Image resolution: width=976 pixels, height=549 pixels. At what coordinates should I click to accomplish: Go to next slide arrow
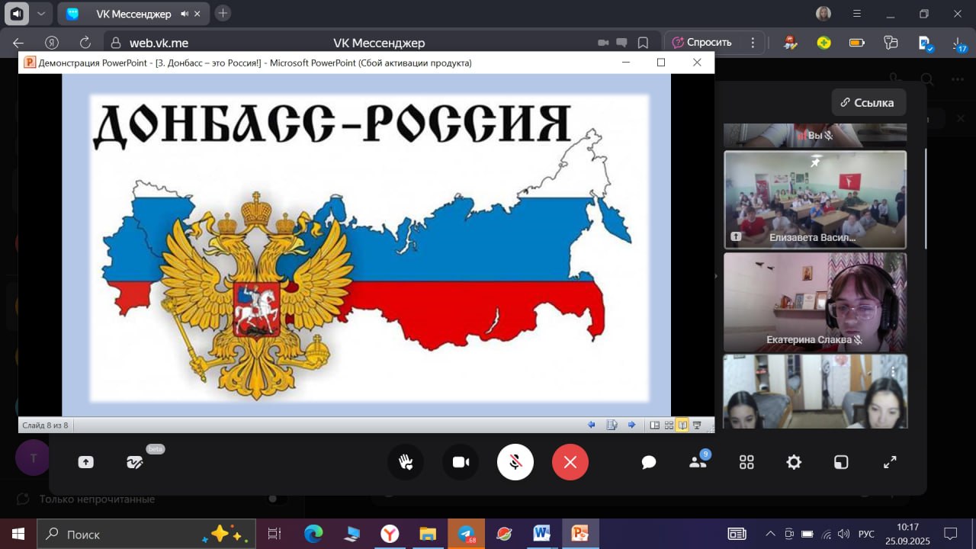631,425
